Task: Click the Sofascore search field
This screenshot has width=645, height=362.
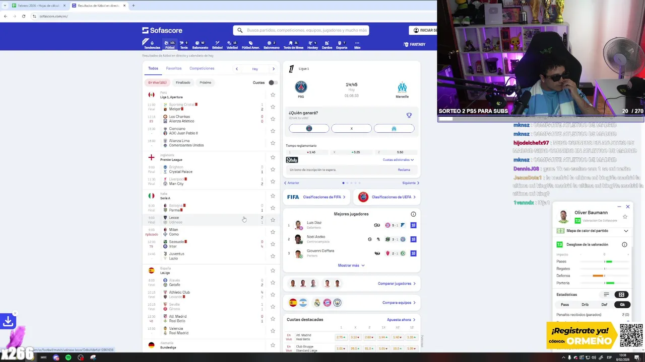Action: (x=301, y=30)
